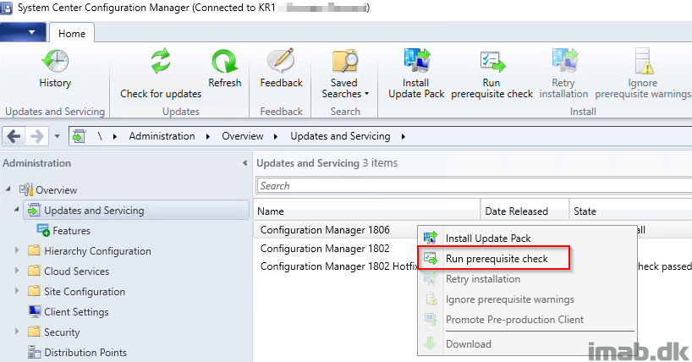This screenshot has width=692, height=362.
Task: Select Hierarchy Configuration tree item
Action: pos(97,250)
